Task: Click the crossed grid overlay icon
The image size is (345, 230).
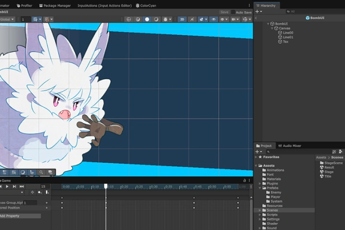Action: 13,172
